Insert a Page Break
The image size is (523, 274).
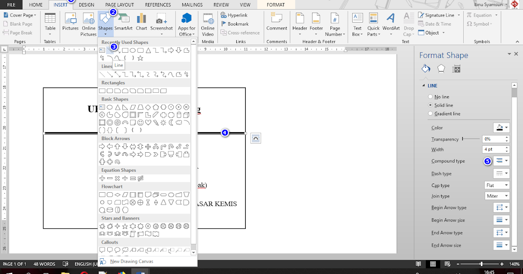(18, 33)
